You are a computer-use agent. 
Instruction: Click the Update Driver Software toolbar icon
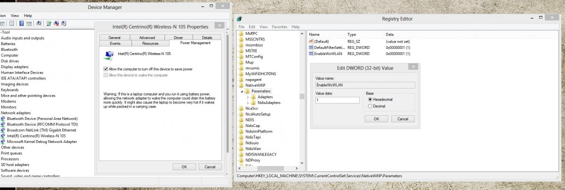(49, 23)
